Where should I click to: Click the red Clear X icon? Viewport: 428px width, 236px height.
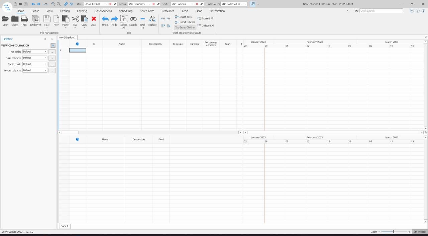(94, 19)
